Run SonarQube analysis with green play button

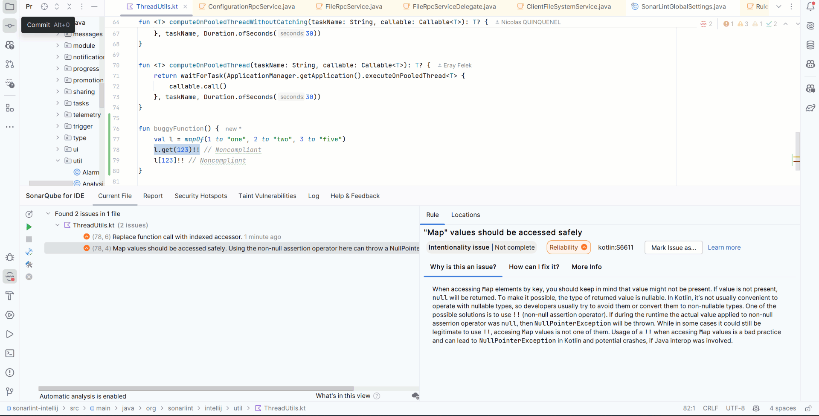29,227
